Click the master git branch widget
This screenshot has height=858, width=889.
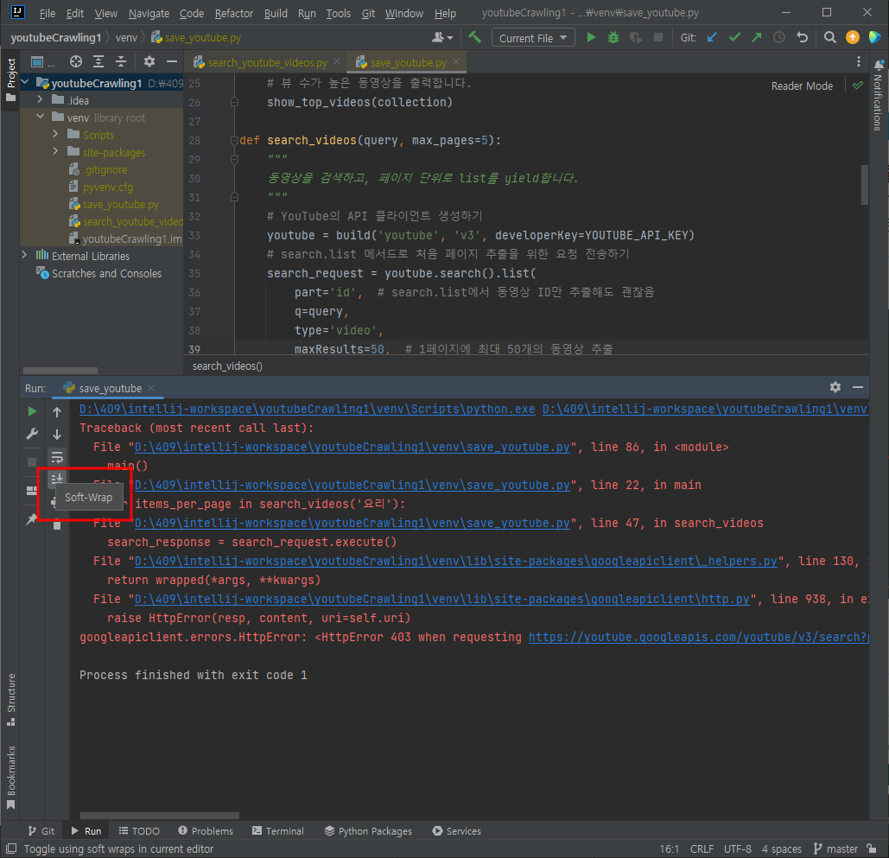(835, 848)
